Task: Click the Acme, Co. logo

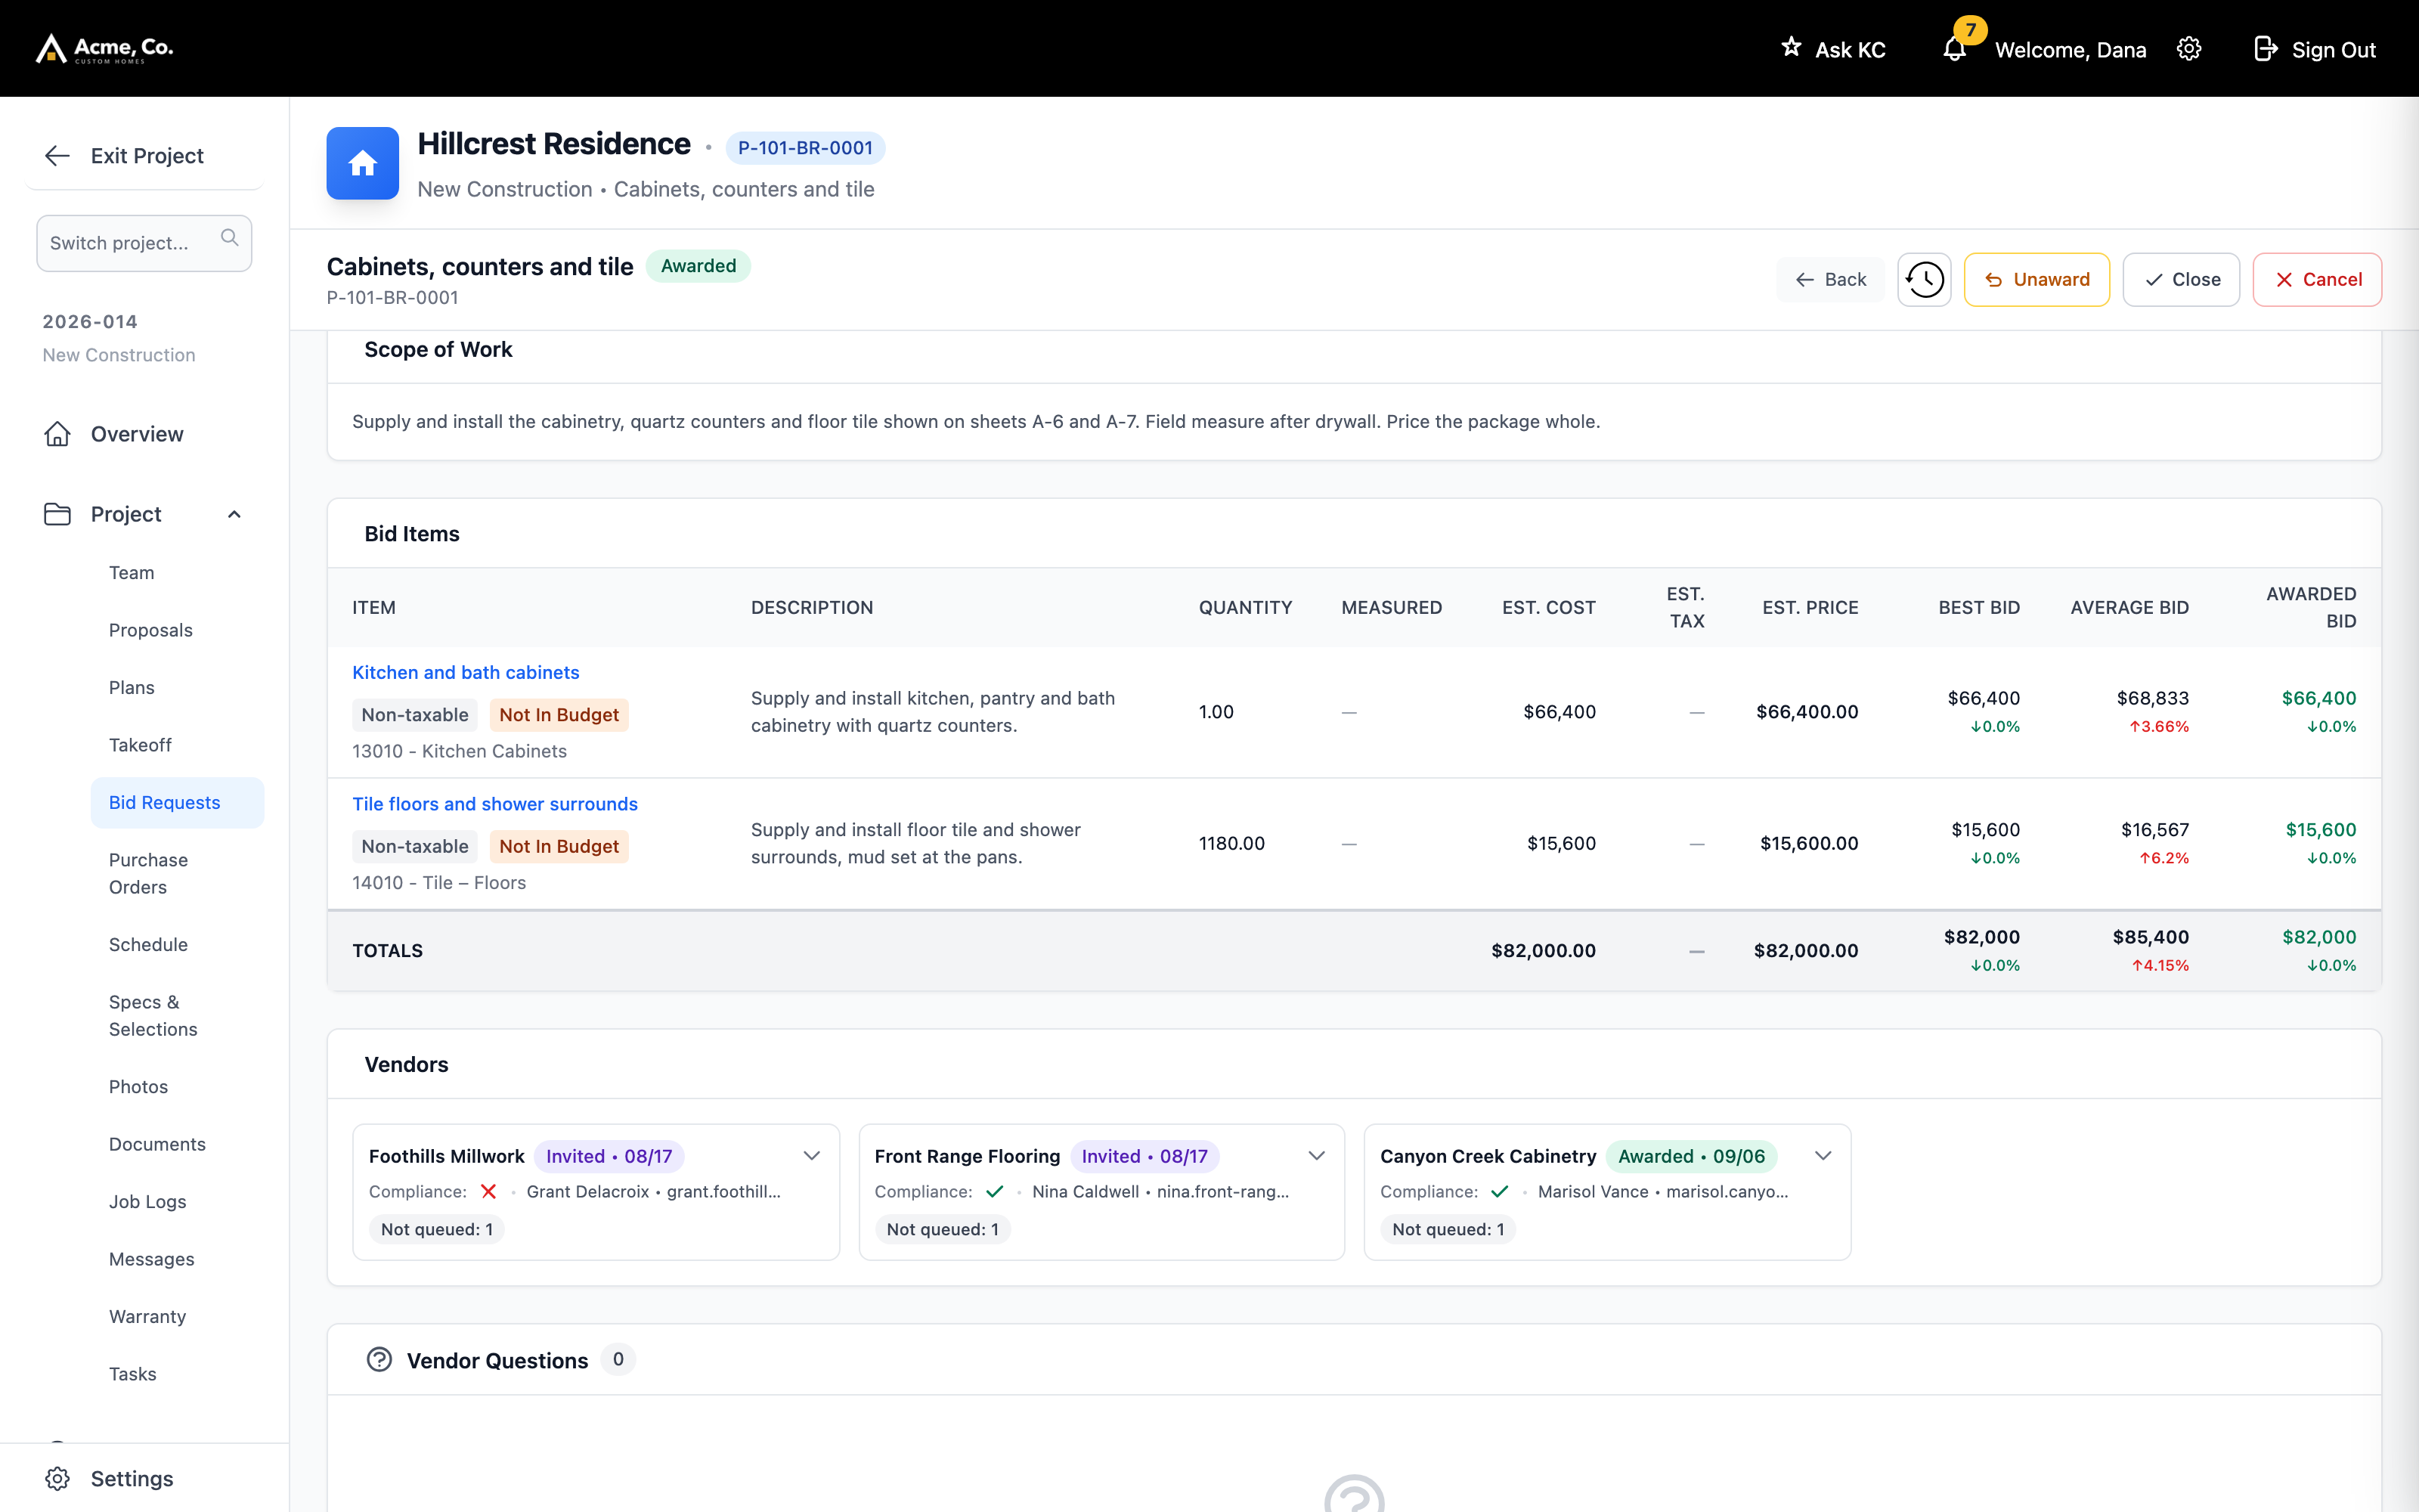Action: click(x=105, y=48)
